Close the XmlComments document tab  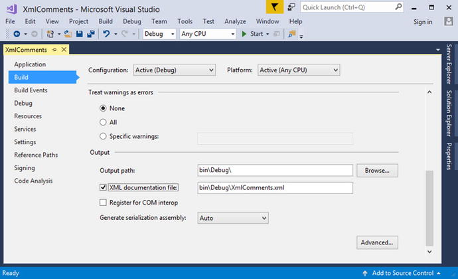point(64,50)
